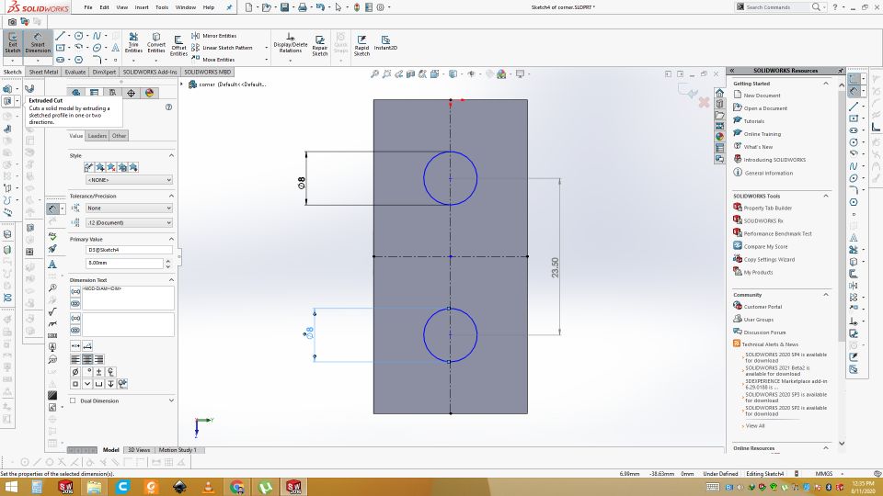
Task: Switch to the Evaluate tab
Action: (75, 72)
